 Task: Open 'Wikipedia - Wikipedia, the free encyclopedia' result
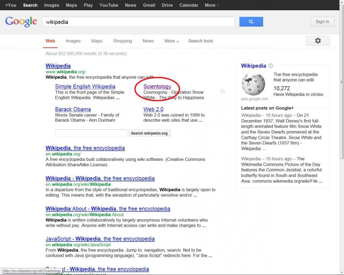click(x=100, y=178)
